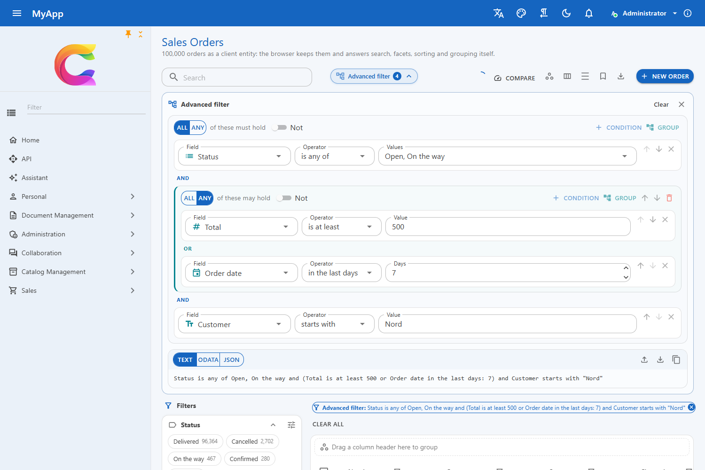Expand the Catalog Management menu
The width and height of the screenshot is (705, 470).
[x=75, y=272]
